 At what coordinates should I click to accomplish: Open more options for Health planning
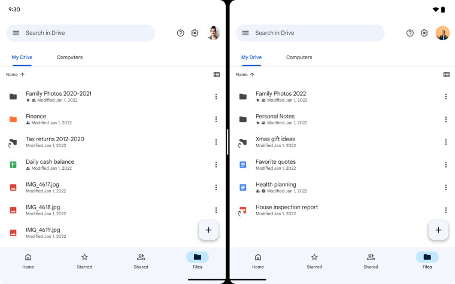445,188
